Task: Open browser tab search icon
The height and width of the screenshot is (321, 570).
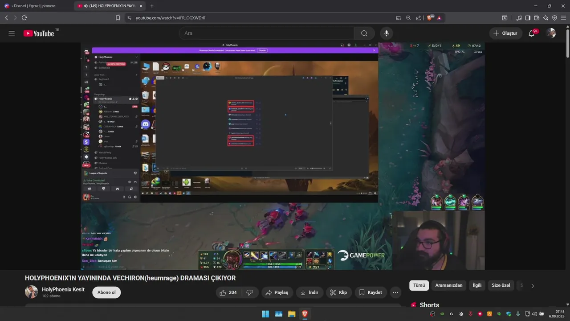Action: [505, 18]
